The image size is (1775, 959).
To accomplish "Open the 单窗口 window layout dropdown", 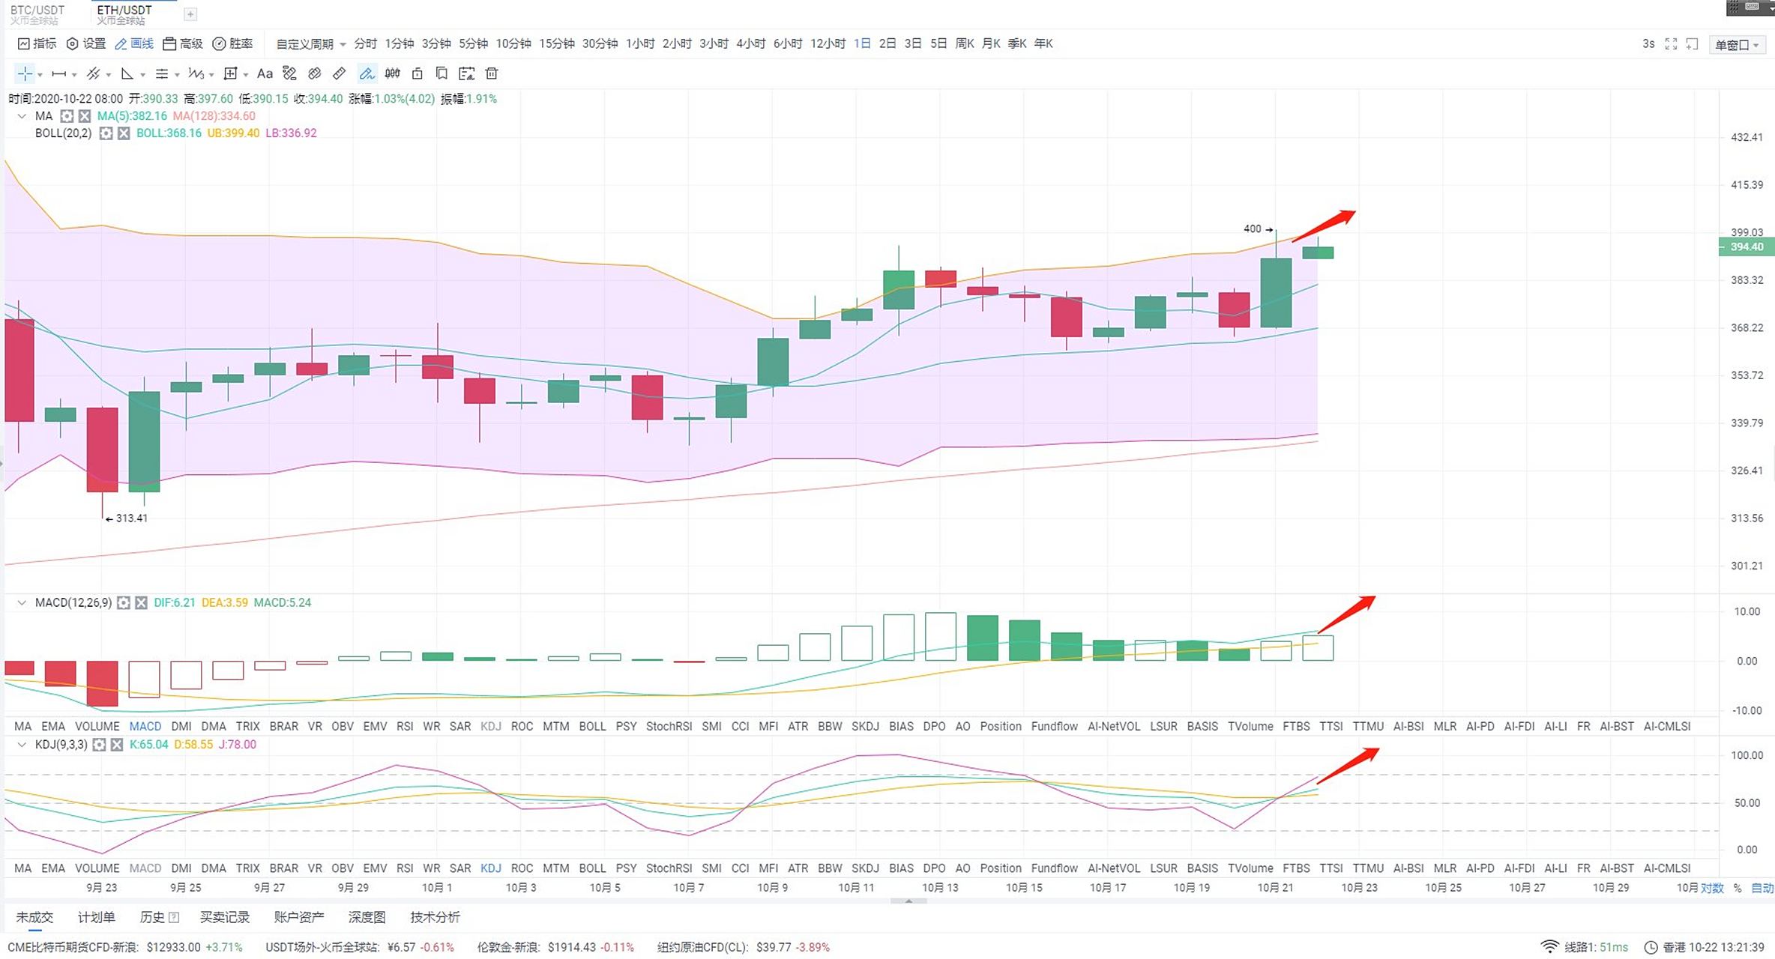I will click(1737, 45).
